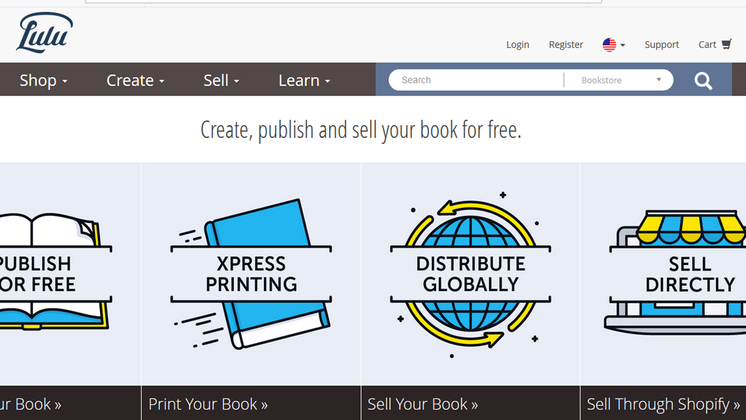The image size is (746, 420).
Task: Click the Distribute Globally globe illustration
Action: pyautogui.click(x=470, y=274)
